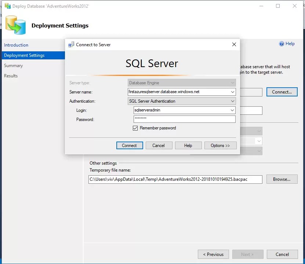This screenshot has width=305, height=264.
Task: Maximize the Deploy Database window
Action: [278, 6]
